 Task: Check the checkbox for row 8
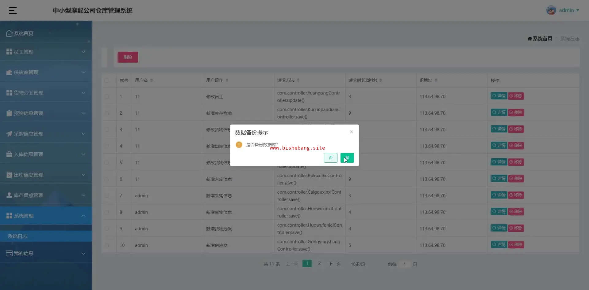106,212
